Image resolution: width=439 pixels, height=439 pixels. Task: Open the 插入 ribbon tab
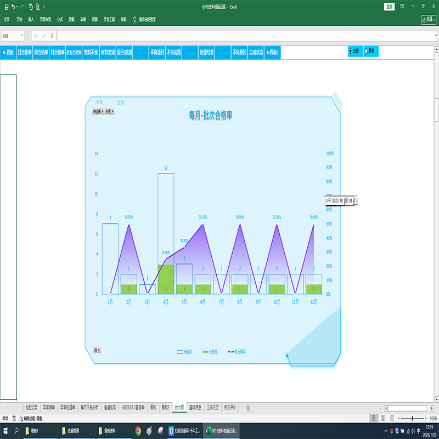31,19
